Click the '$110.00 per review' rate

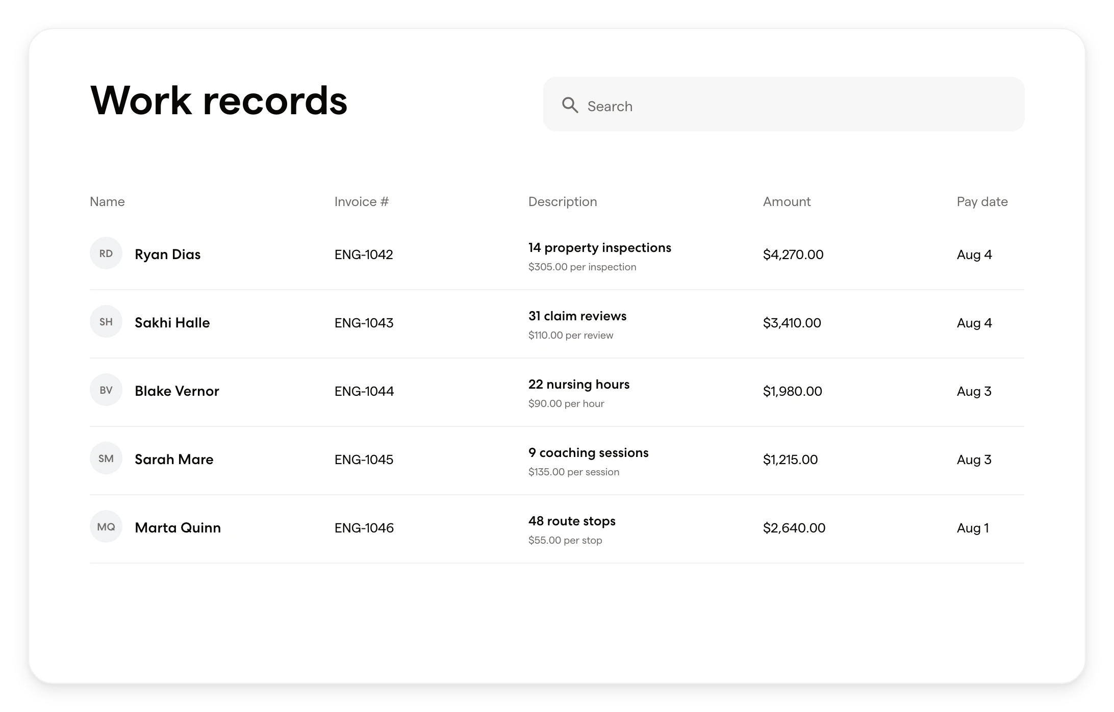pos(571,335)
